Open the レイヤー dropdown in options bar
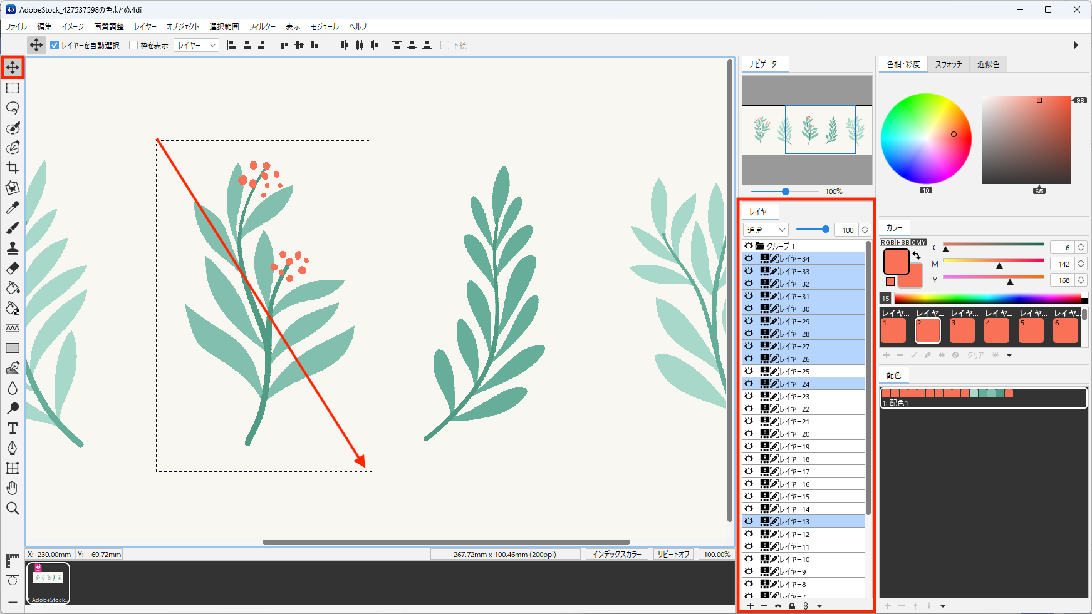The height and width of the screenshot is (614, 1092). click(197, 45)
